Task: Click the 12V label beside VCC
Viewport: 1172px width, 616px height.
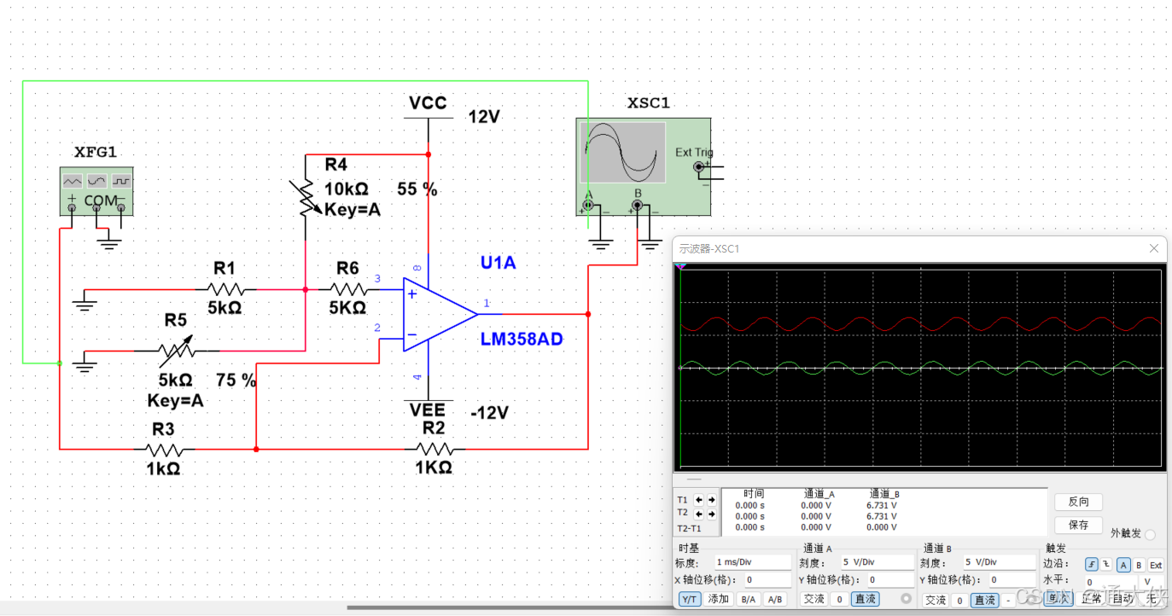Action: tap(484, 117)
